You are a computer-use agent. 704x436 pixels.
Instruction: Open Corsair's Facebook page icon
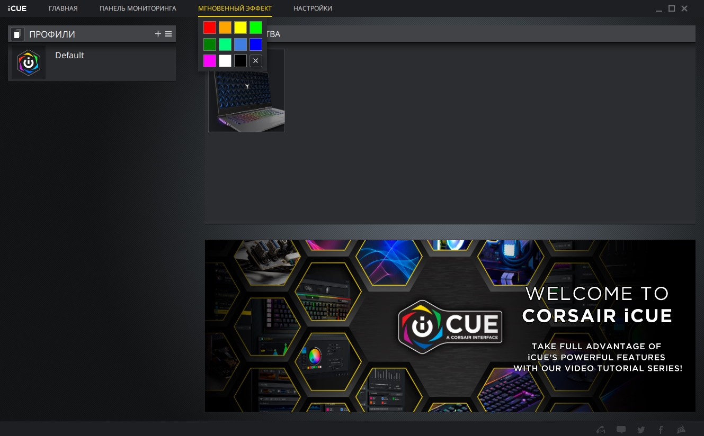click(661, 430)
